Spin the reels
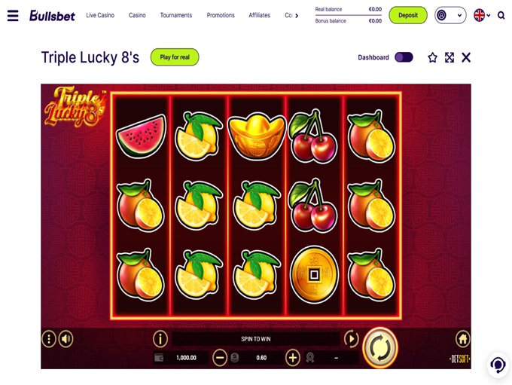 coord(379,347)
